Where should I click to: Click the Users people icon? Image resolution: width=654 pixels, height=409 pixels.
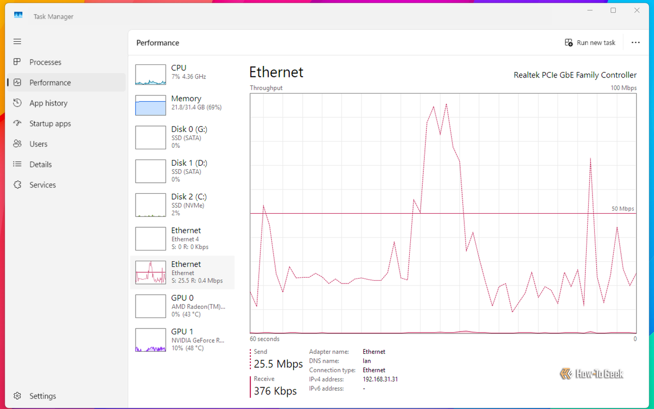pos(17,144)
